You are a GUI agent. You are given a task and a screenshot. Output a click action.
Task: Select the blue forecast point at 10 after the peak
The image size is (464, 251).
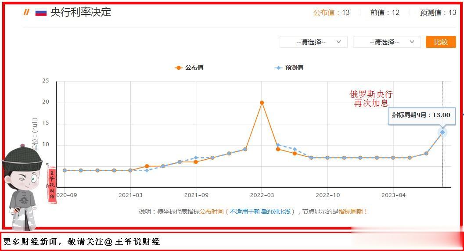[x=278, y=145]
